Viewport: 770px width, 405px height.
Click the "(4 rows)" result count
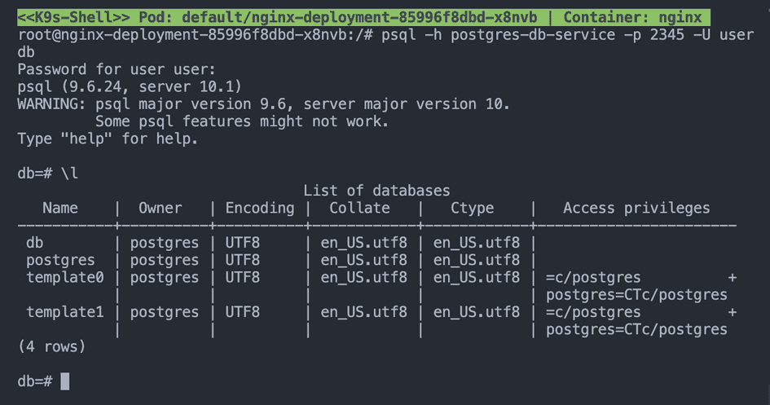pos(51,346)
